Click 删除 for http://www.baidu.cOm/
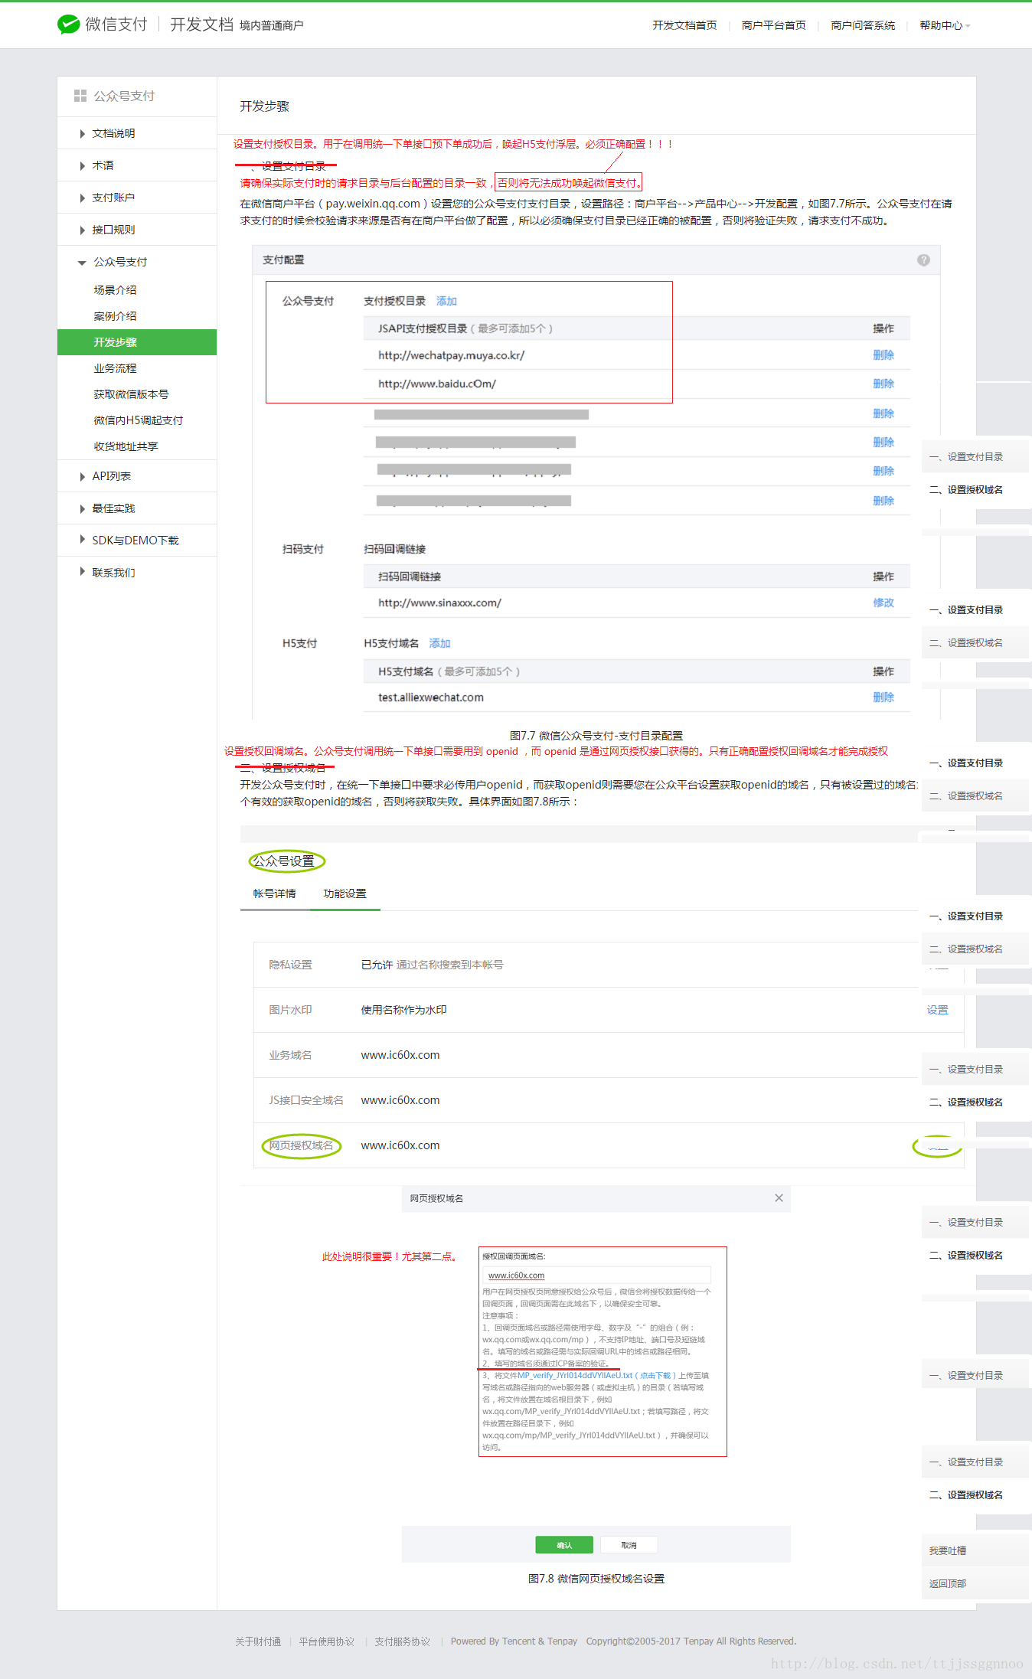Viewport: 1032px width, 1679px height. point(883,384)
